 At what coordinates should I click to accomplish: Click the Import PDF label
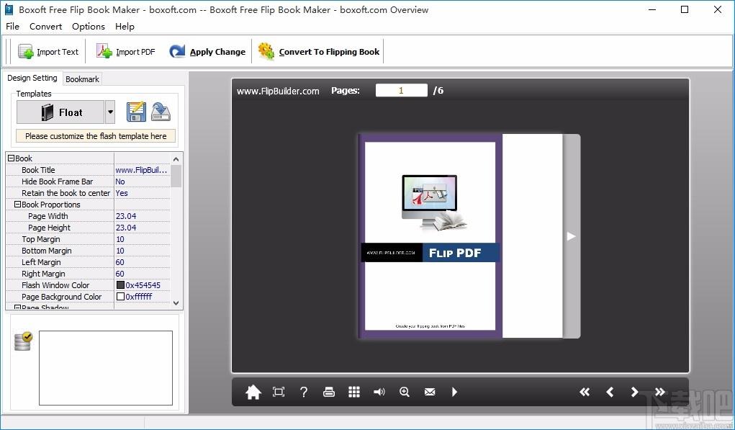click(135, 52)
